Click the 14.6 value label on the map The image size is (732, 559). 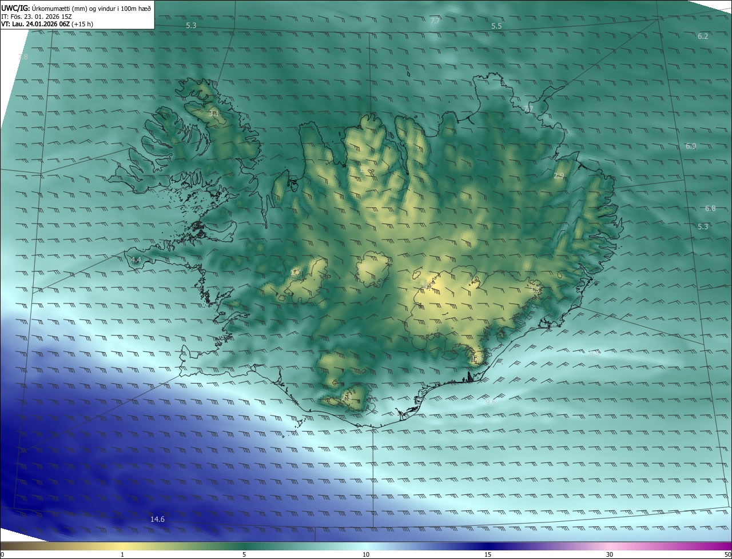pos(157,519)
